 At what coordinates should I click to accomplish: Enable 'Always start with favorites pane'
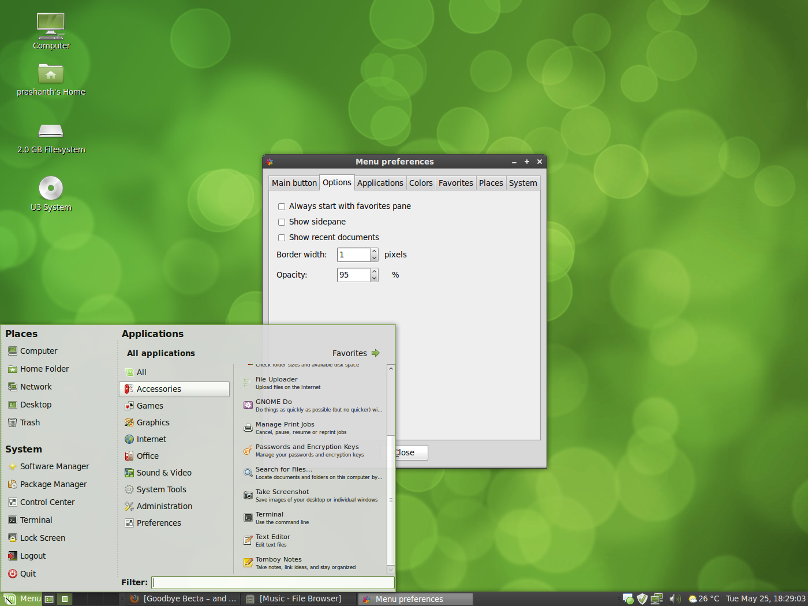(x=282, y=206)
